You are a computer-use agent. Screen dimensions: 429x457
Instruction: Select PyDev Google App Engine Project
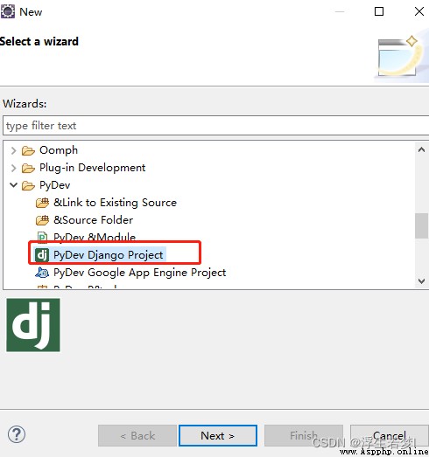click(139, 273)
